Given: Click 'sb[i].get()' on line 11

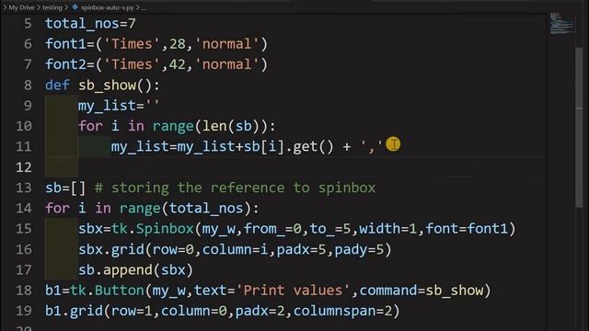Looking at the screenshot, I should [x=289, y=147].
